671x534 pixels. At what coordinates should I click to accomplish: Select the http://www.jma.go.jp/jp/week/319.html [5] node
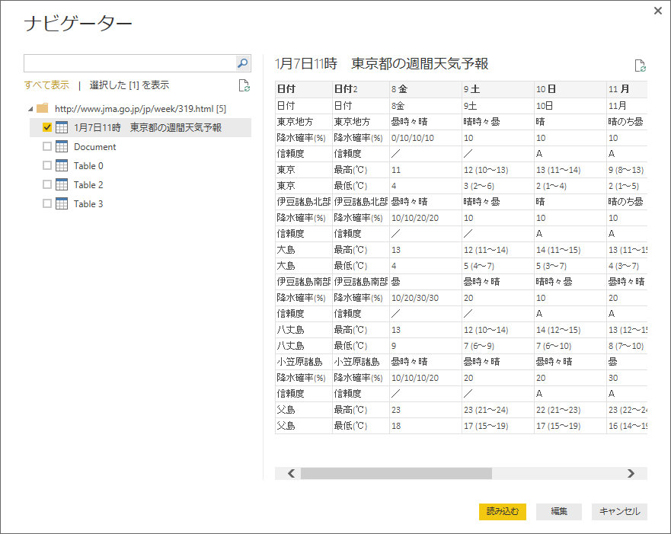coord(140,109)
